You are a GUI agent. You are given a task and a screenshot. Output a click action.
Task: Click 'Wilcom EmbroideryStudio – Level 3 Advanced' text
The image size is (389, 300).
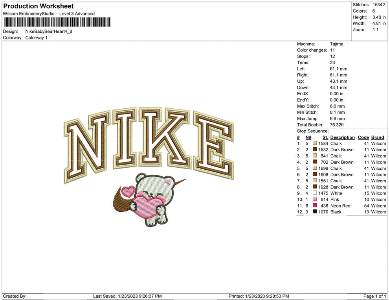[x=49, y=14]
